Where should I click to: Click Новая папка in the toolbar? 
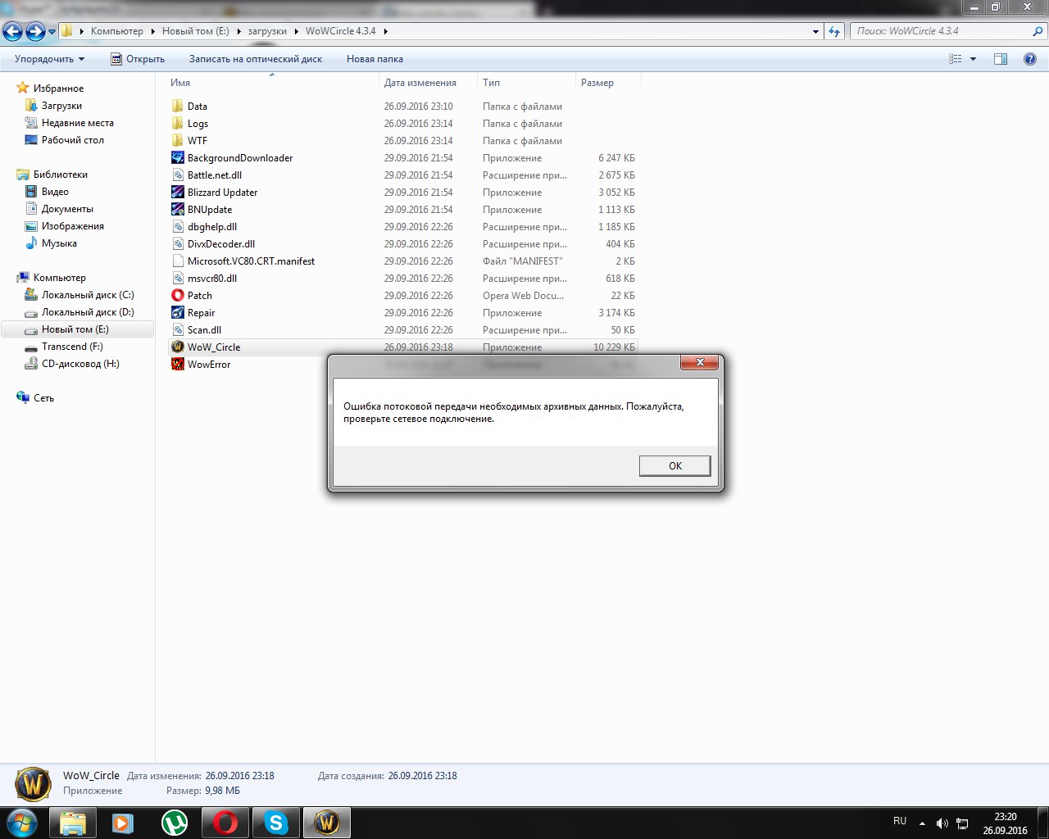(x=375, y=59)
